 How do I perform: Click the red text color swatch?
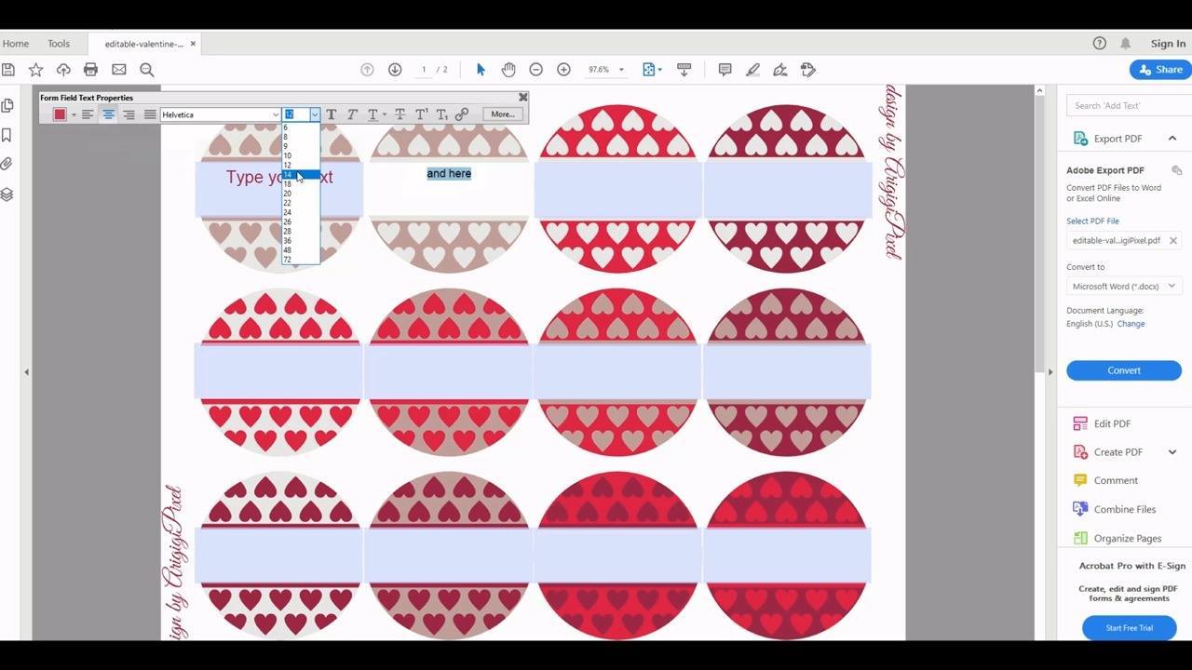coord(60,114)
